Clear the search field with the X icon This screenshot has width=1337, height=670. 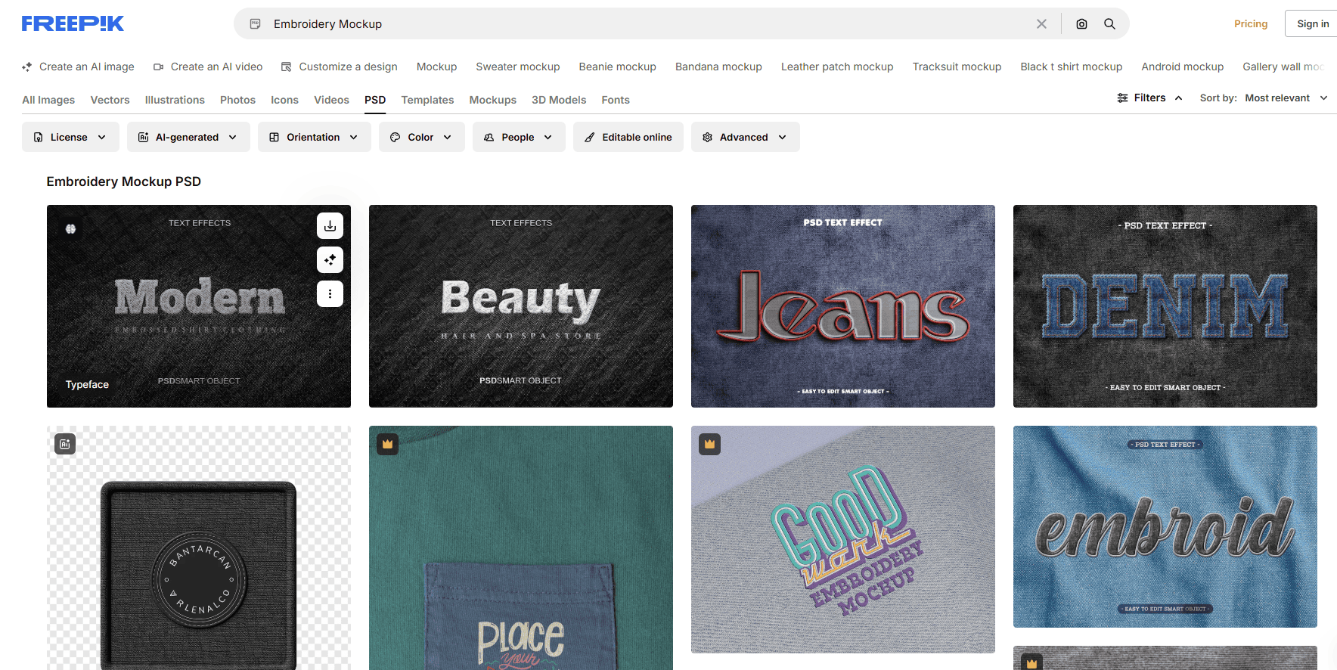[x=1041, y=24]
